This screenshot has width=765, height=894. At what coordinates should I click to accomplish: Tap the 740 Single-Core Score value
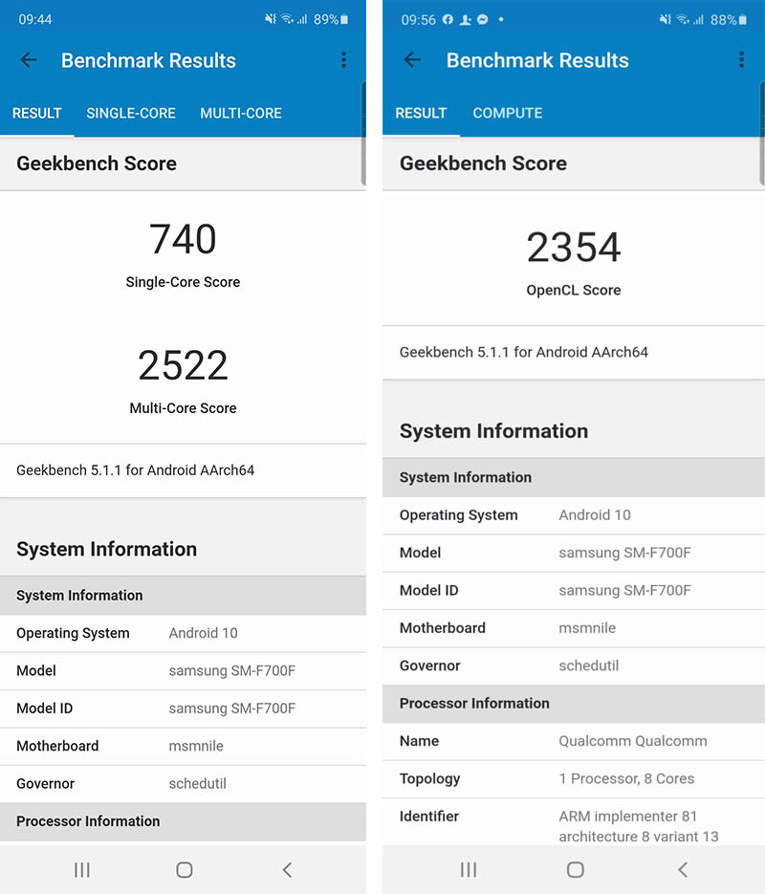183,240
